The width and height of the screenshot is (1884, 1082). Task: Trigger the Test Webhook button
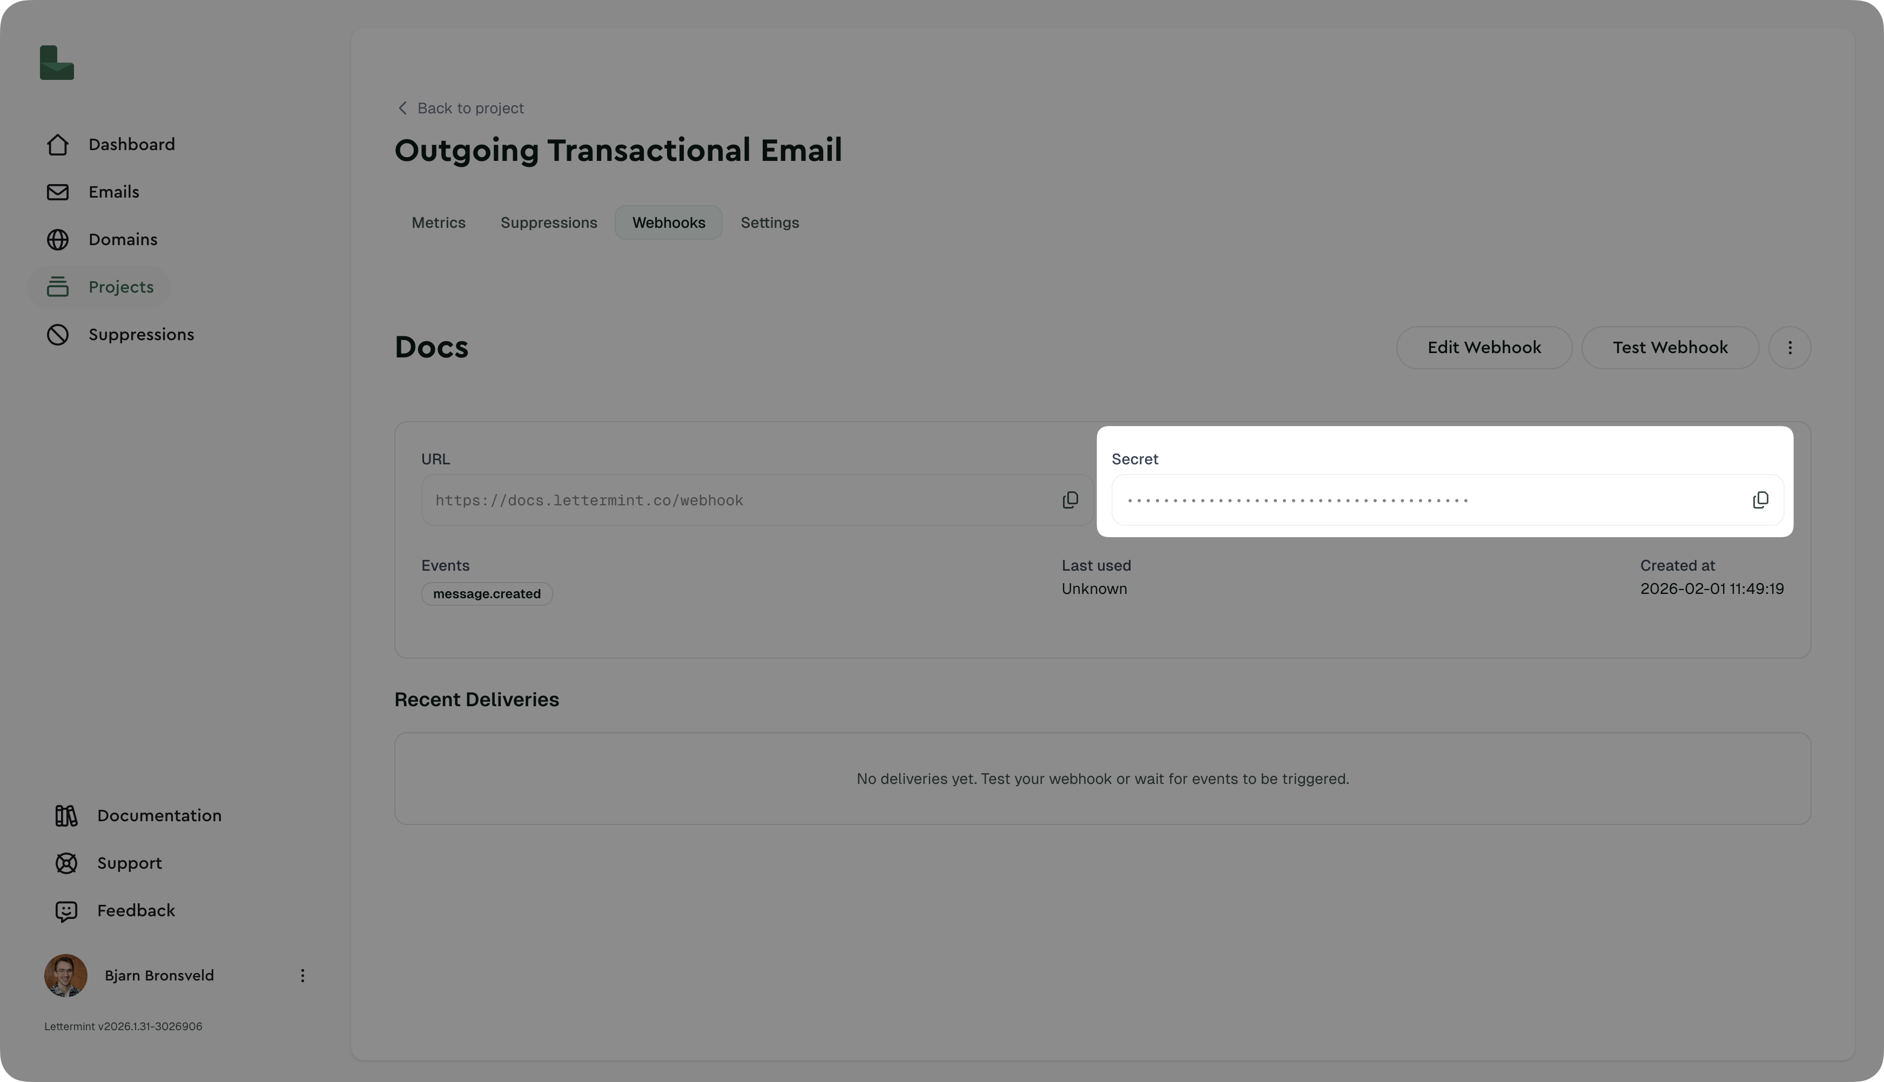pos(1669,347)
